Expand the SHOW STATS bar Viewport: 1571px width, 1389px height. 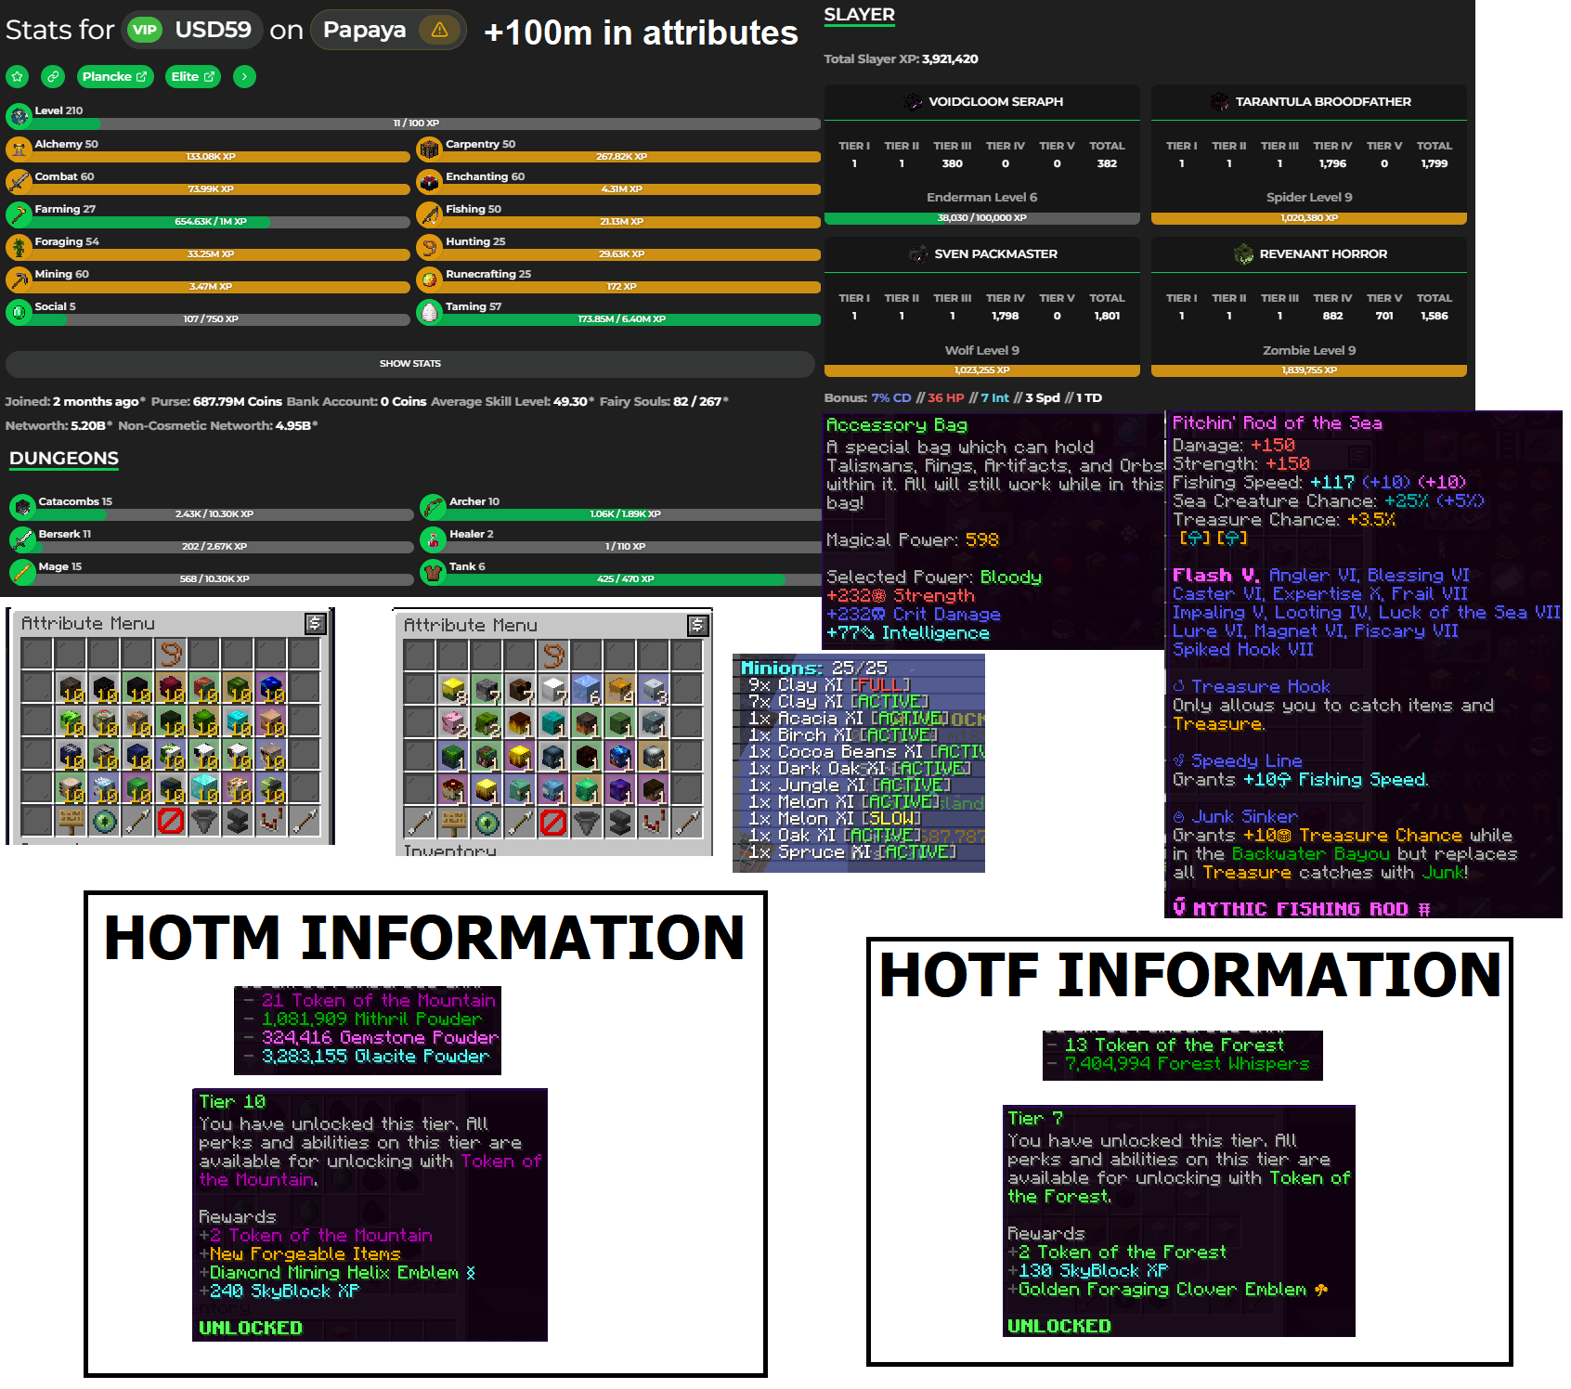409,364
